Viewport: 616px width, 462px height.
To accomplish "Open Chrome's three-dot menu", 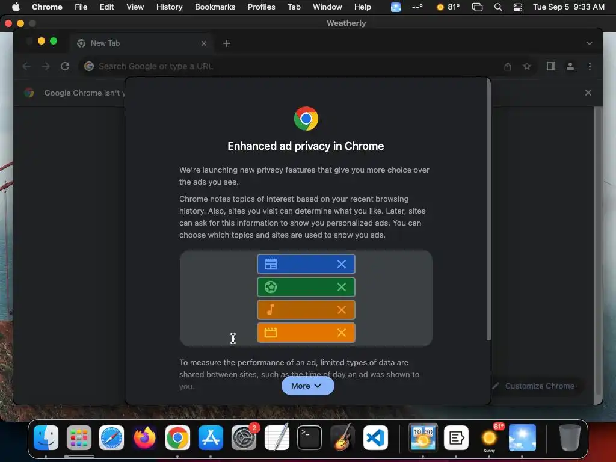I will tap(590, 66).
